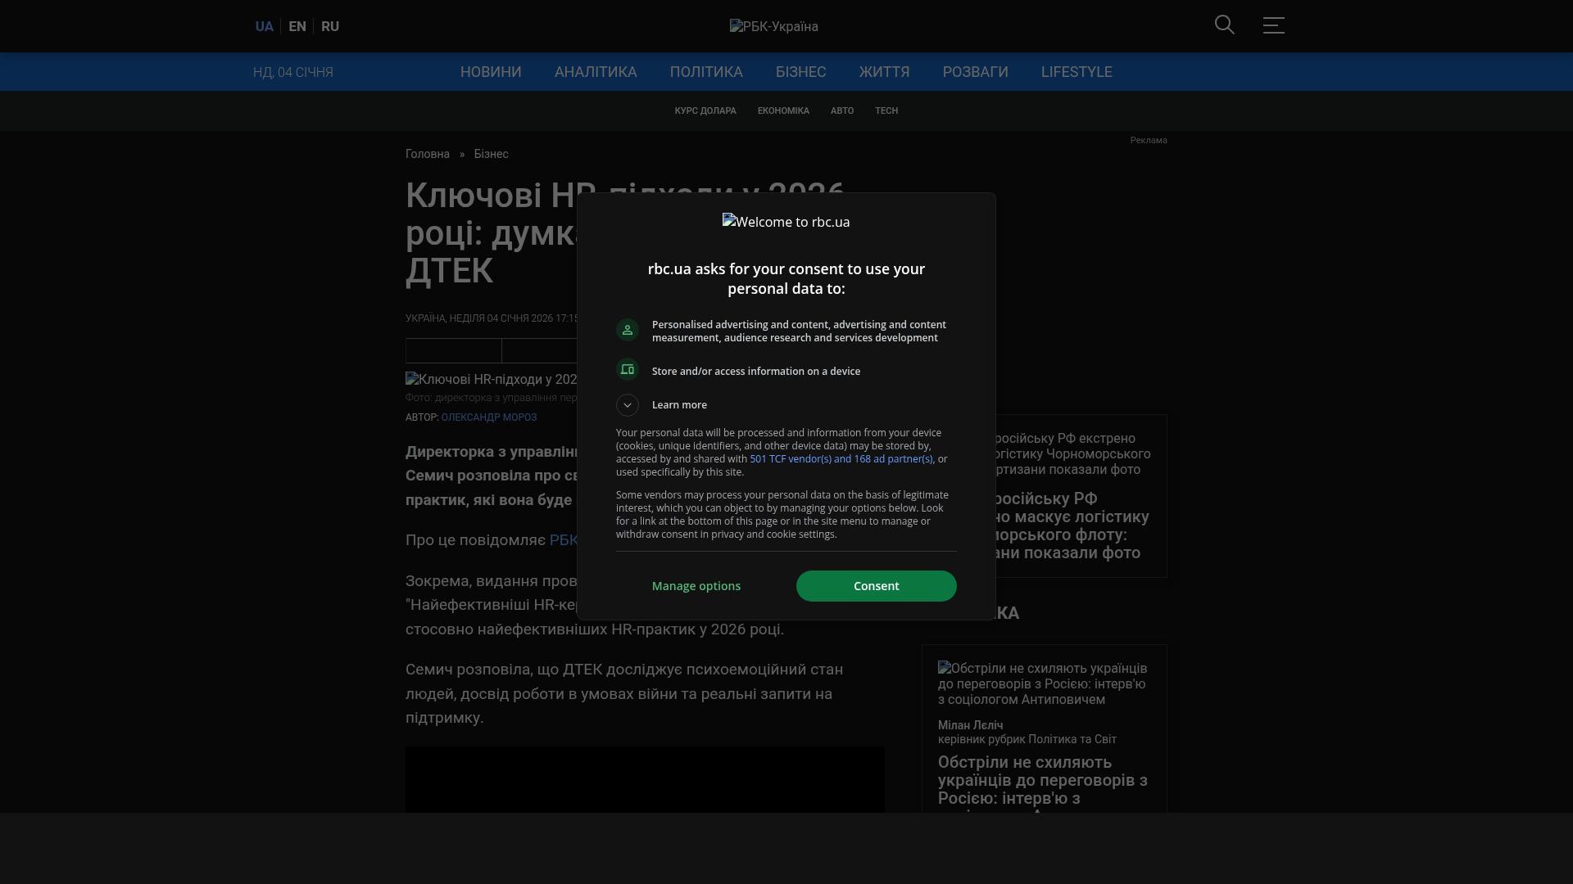
Task: Go to the LIFESTYLE section
Action: 1077,72
